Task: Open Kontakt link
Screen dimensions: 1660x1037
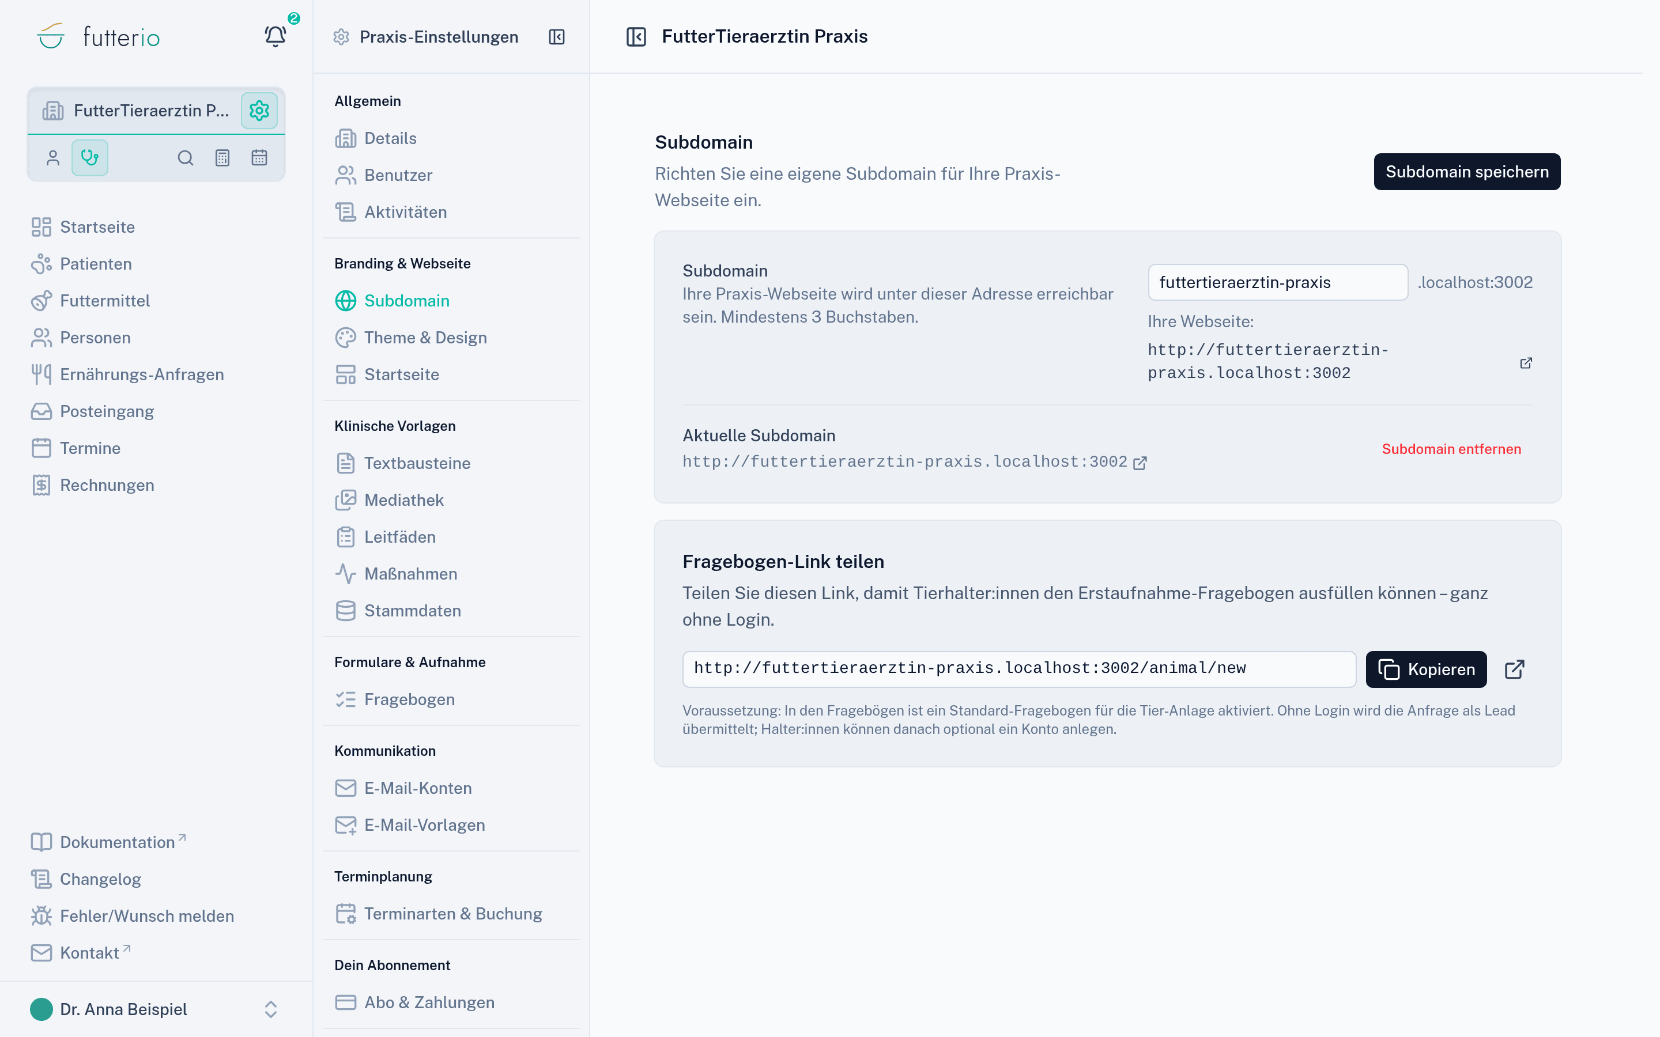Action: click(81, 953)
